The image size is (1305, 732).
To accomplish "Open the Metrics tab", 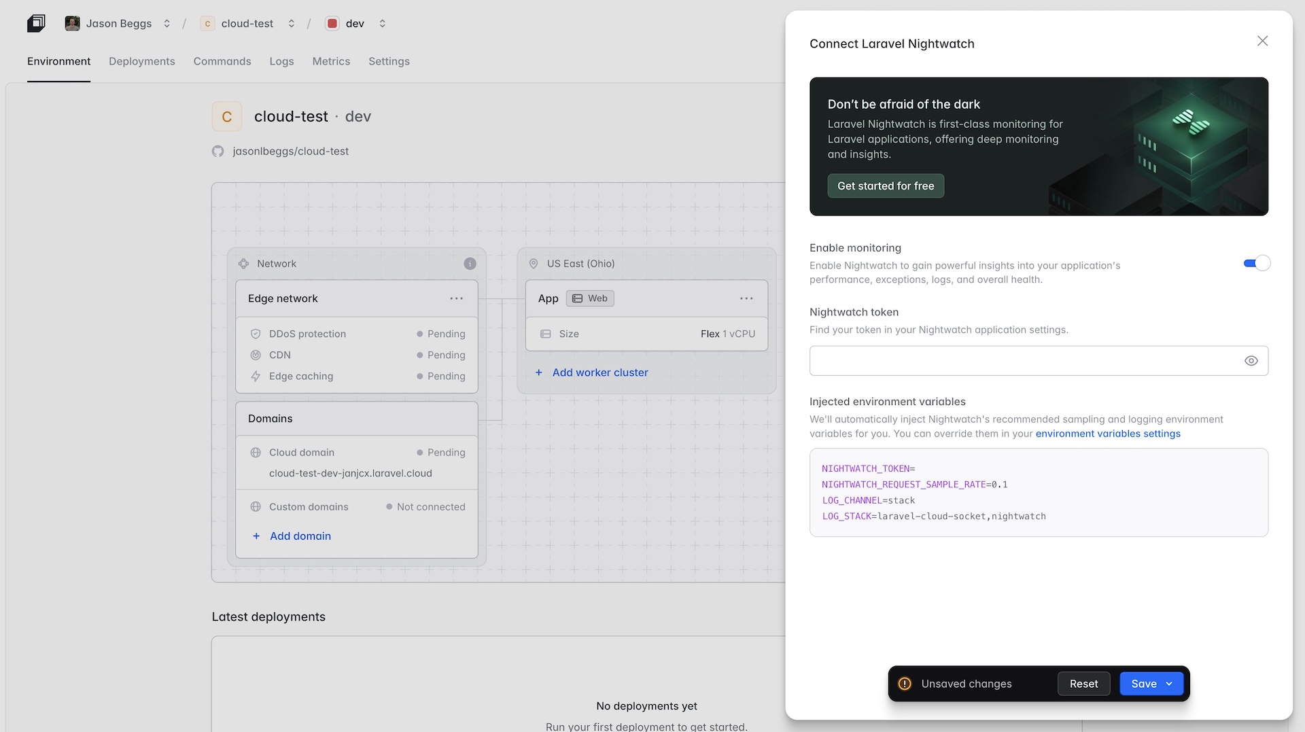I will 331,61.
